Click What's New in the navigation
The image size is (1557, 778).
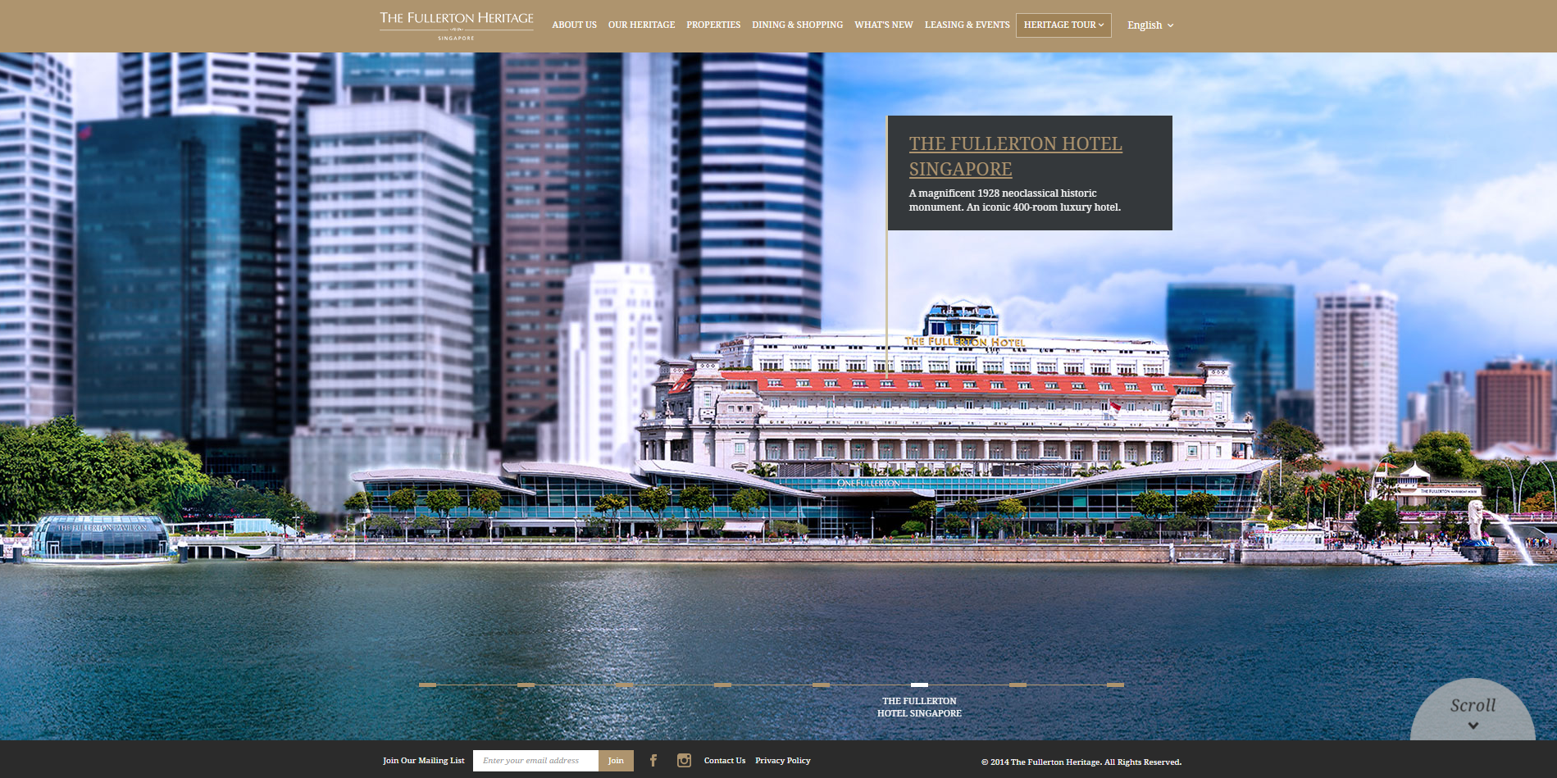click(x=883, y=25)
